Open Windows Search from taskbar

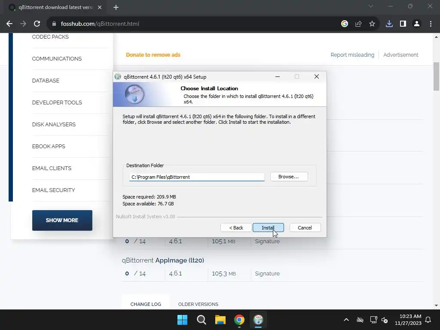(201, 320)
